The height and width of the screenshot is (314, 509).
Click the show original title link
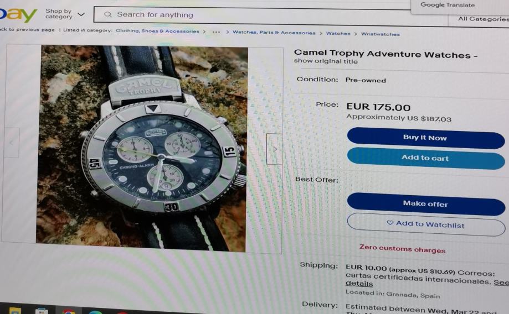(326, 61)
